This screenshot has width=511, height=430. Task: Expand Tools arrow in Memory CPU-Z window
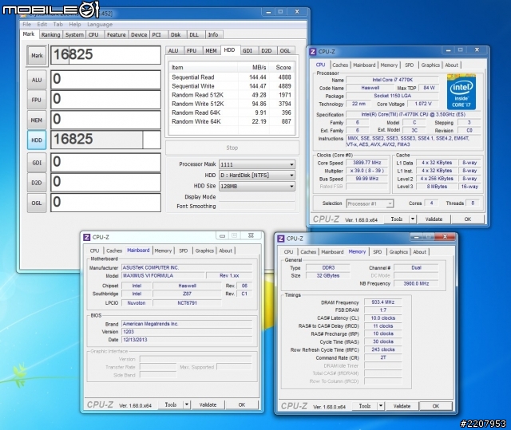[x=381, y=406]
